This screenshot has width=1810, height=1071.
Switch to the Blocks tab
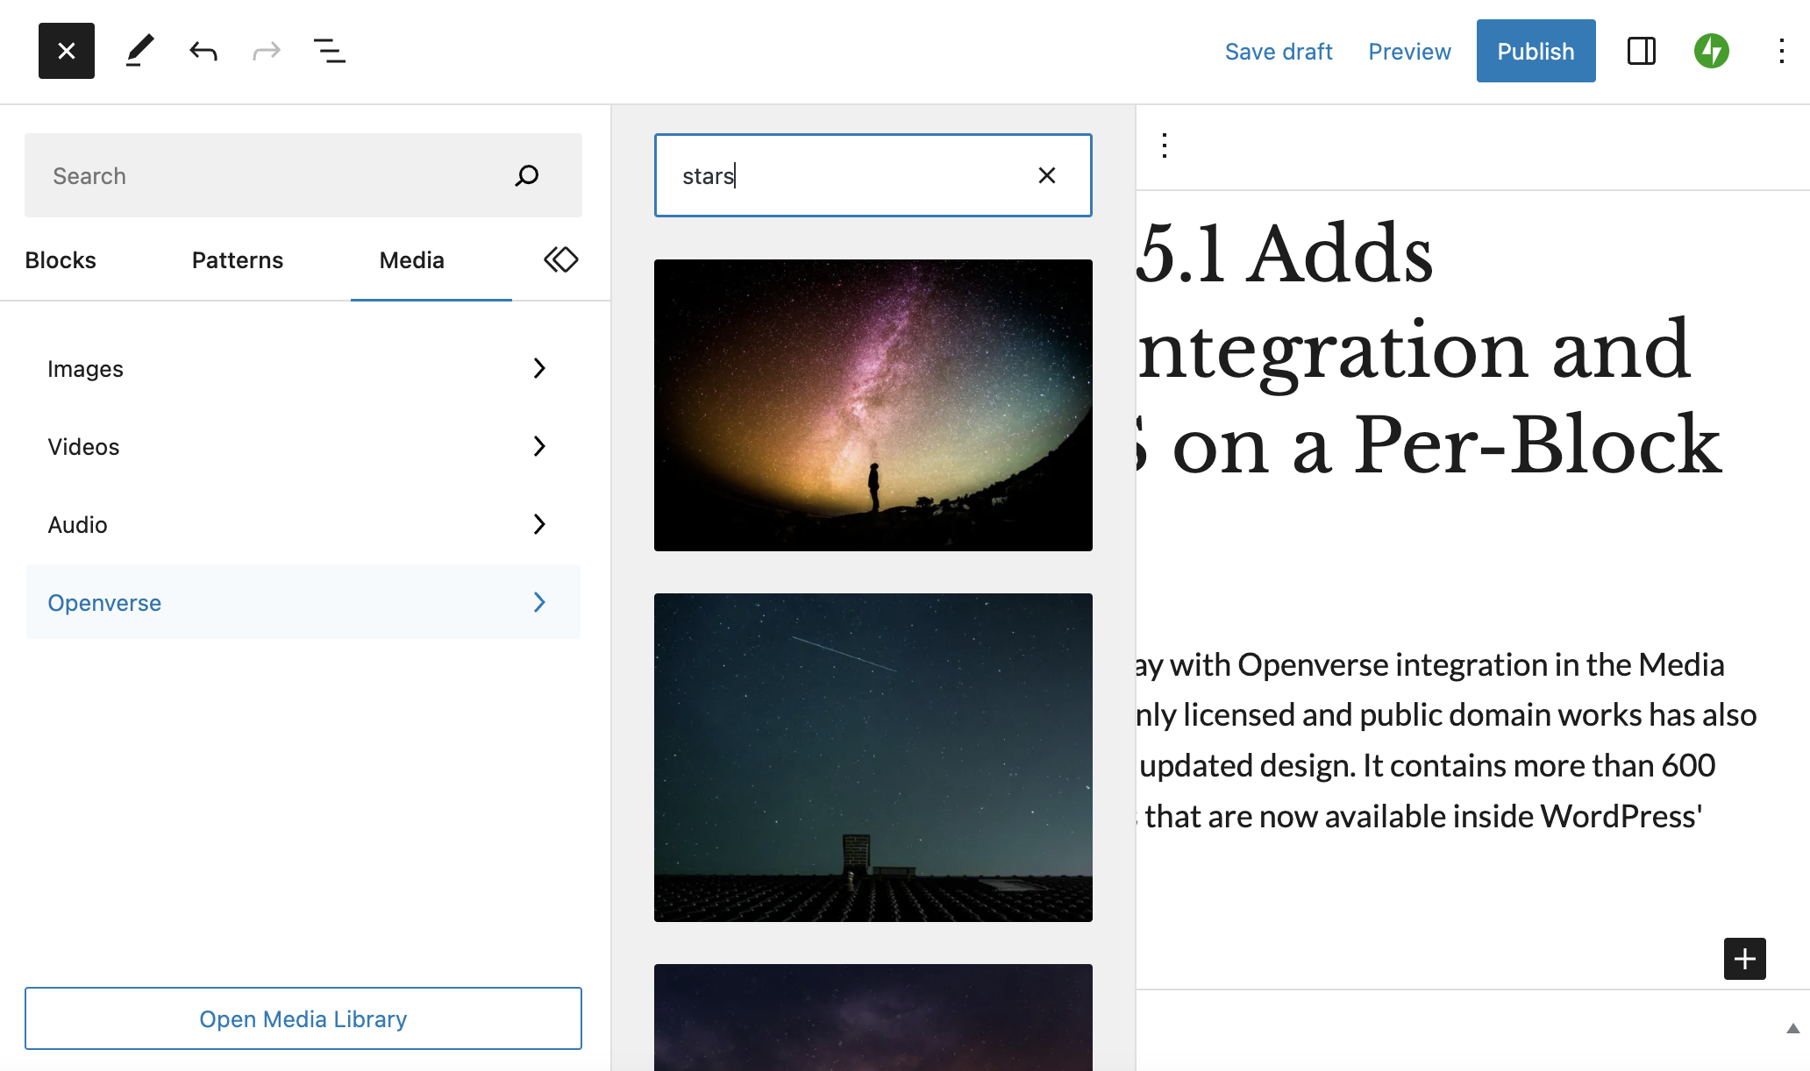point(61,260)
